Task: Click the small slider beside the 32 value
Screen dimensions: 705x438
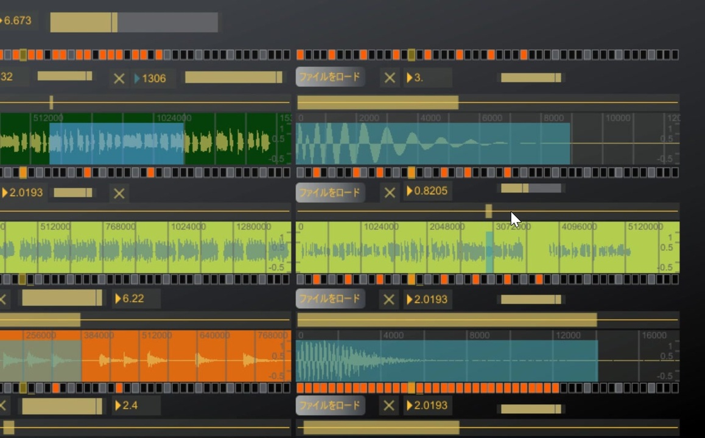Action: (65, 75)
